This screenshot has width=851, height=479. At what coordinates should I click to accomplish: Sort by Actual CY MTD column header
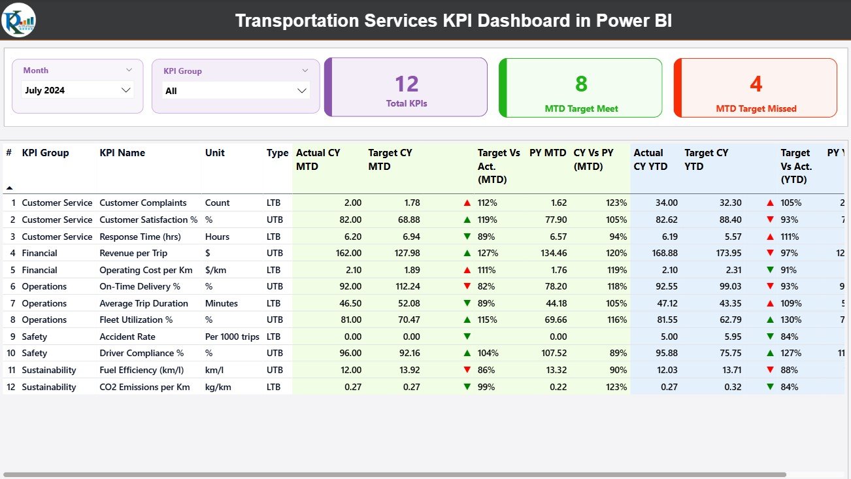[x=318, y=159]
